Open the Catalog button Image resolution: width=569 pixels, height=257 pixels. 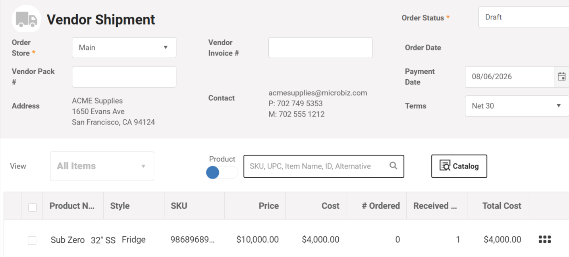tap(459, 166)
